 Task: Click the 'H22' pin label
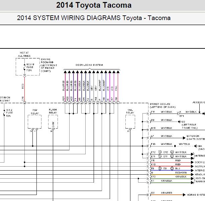[71, 99]
